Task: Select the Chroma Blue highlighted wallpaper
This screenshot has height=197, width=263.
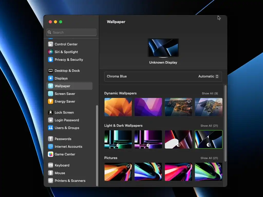Action: (x=209, y=139)
